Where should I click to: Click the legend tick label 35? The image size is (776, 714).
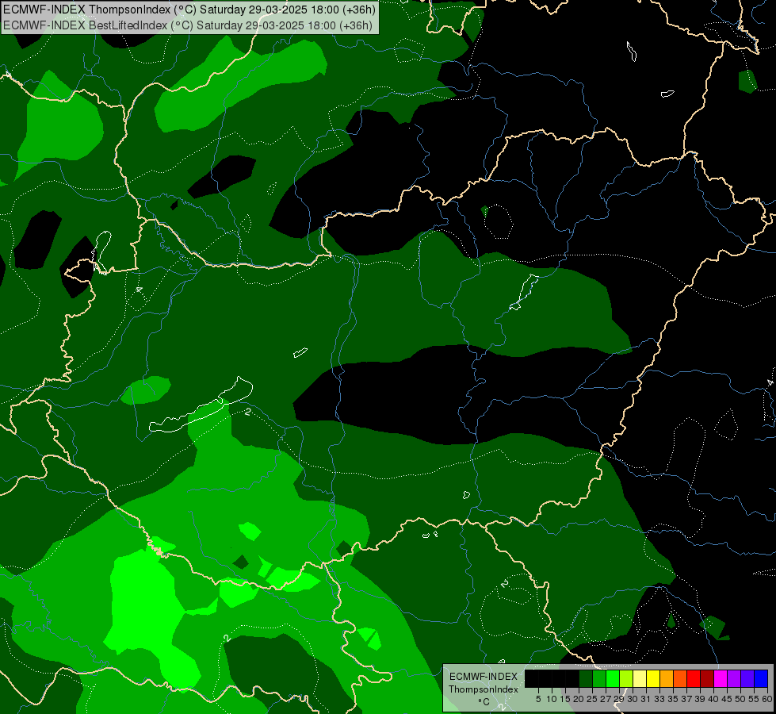click(x=673, y=699)
